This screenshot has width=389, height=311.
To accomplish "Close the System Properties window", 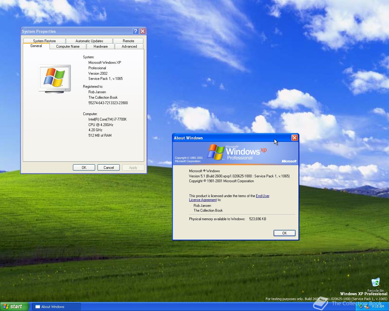I will pyautogui.click(x=143, y=31).
